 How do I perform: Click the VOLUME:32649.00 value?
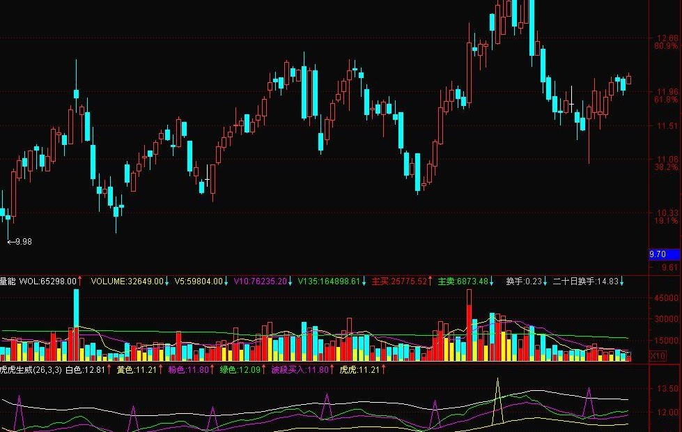coord(127,281)
